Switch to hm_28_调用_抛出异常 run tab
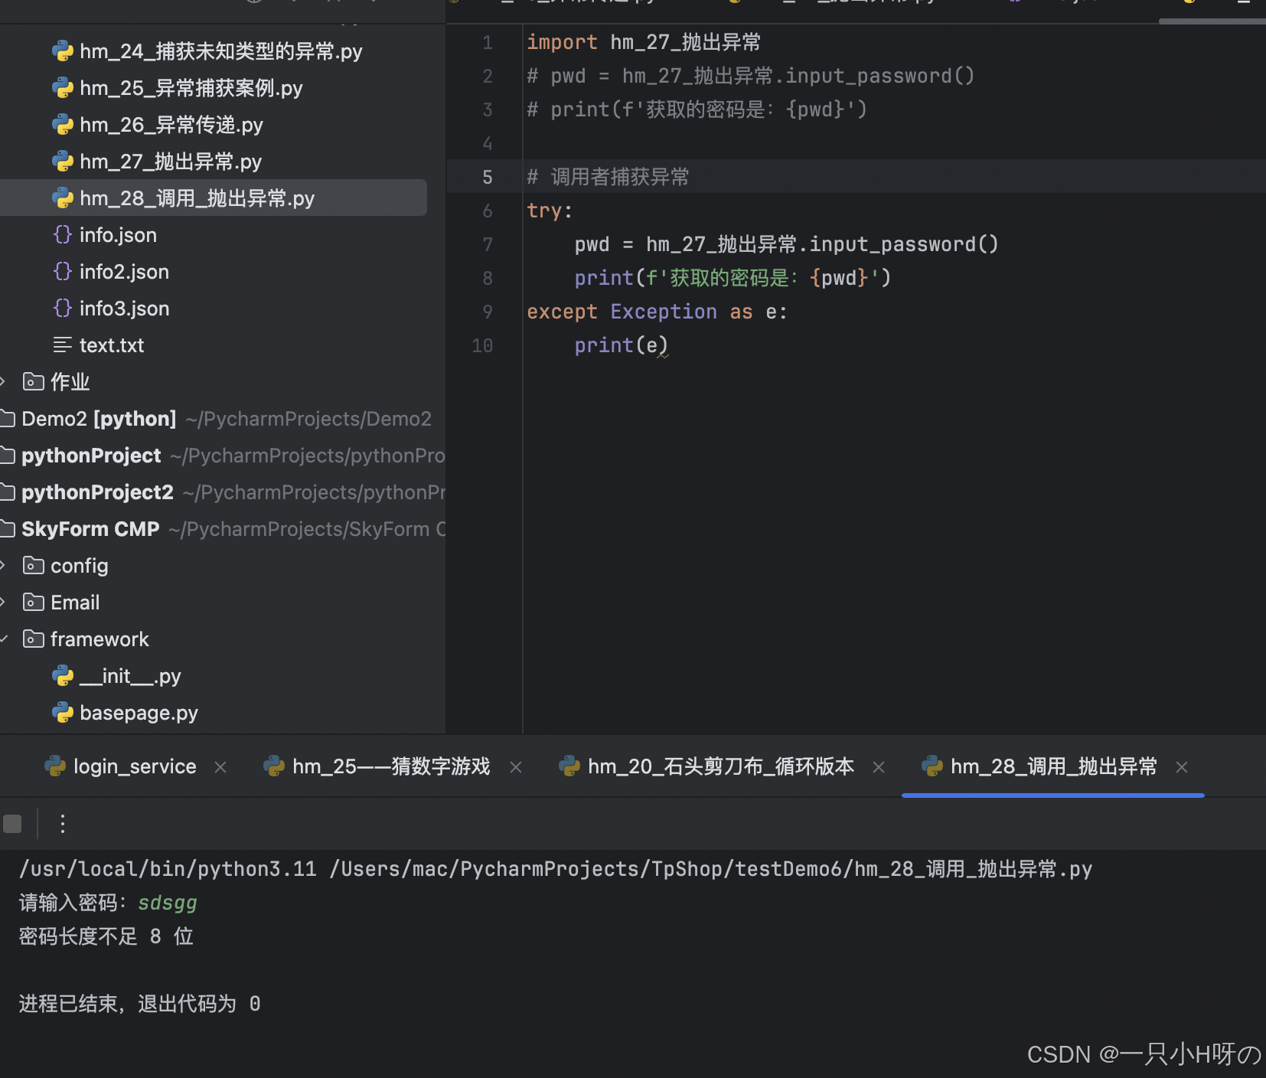Viewport: 1266px width, 1078px height. click(x=1053, y=766)
